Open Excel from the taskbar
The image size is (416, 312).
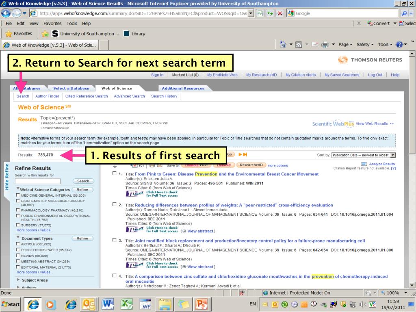coord(127,304)
